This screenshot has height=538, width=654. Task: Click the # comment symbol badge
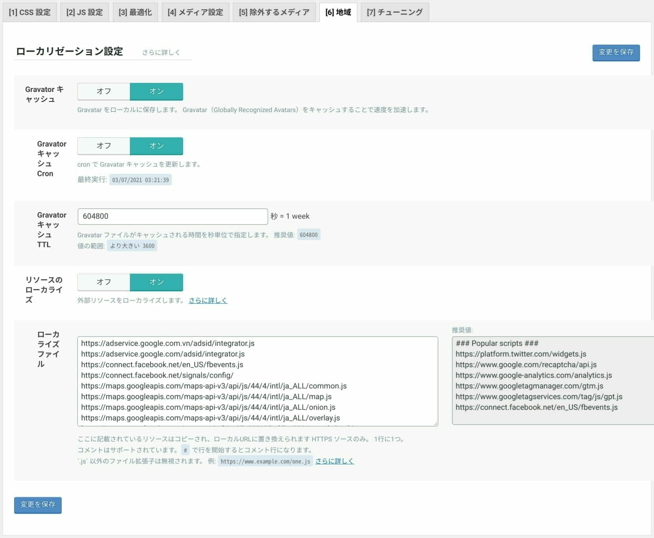[186, 450]
